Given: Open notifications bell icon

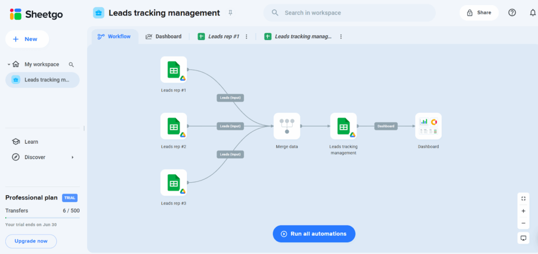Looking at the screenshot, I should [533, 13].
